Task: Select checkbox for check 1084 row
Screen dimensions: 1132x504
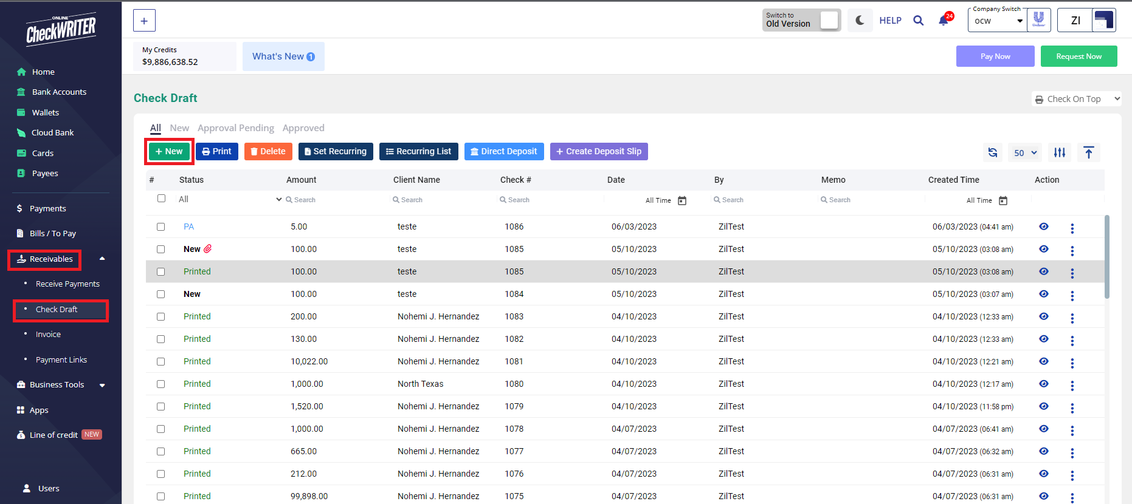Action: (160, 294)
